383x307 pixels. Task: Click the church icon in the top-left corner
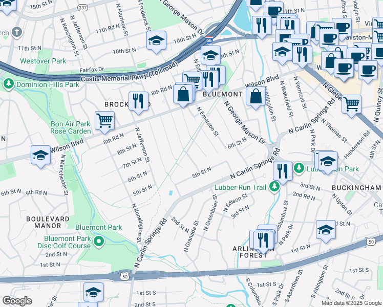click(x=16, y=32)
